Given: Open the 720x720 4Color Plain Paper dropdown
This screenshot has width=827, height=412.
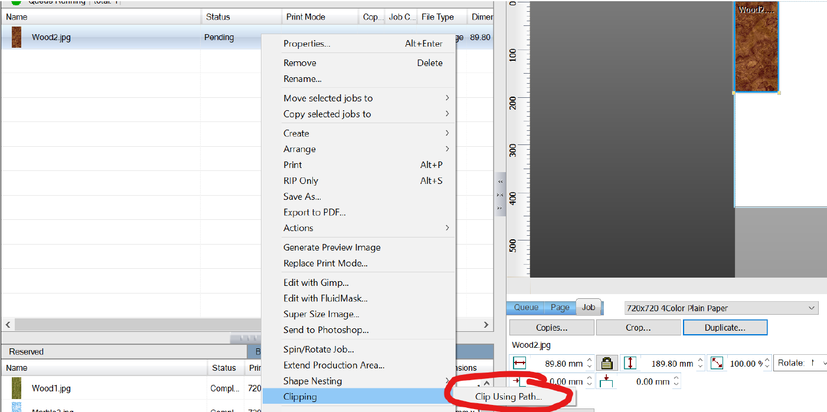Looking at the screenshot, I should click(721, 308).
